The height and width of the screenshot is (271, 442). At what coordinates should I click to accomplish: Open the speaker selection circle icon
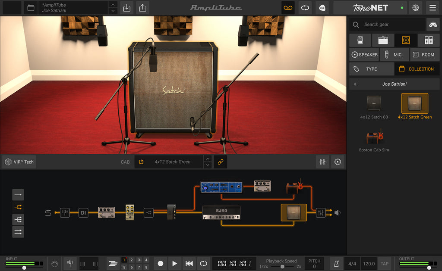(x=338, y=162)
